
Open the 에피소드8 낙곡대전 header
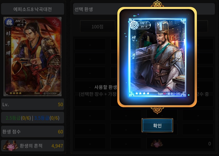(32, 9)
